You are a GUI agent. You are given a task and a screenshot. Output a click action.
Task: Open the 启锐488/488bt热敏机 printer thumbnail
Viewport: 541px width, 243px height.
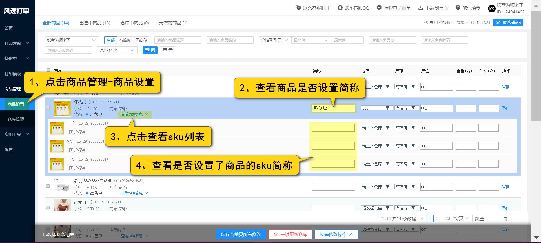click(x=62, y=187)
